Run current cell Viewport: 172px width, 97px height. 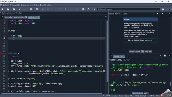click(31, 9)
